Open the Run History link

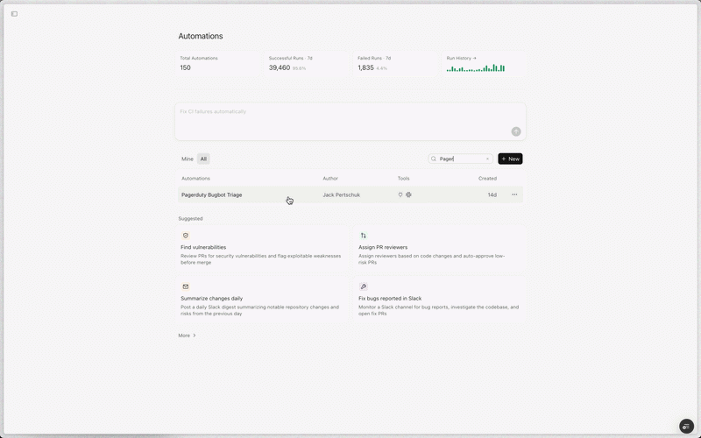[462, 58]
